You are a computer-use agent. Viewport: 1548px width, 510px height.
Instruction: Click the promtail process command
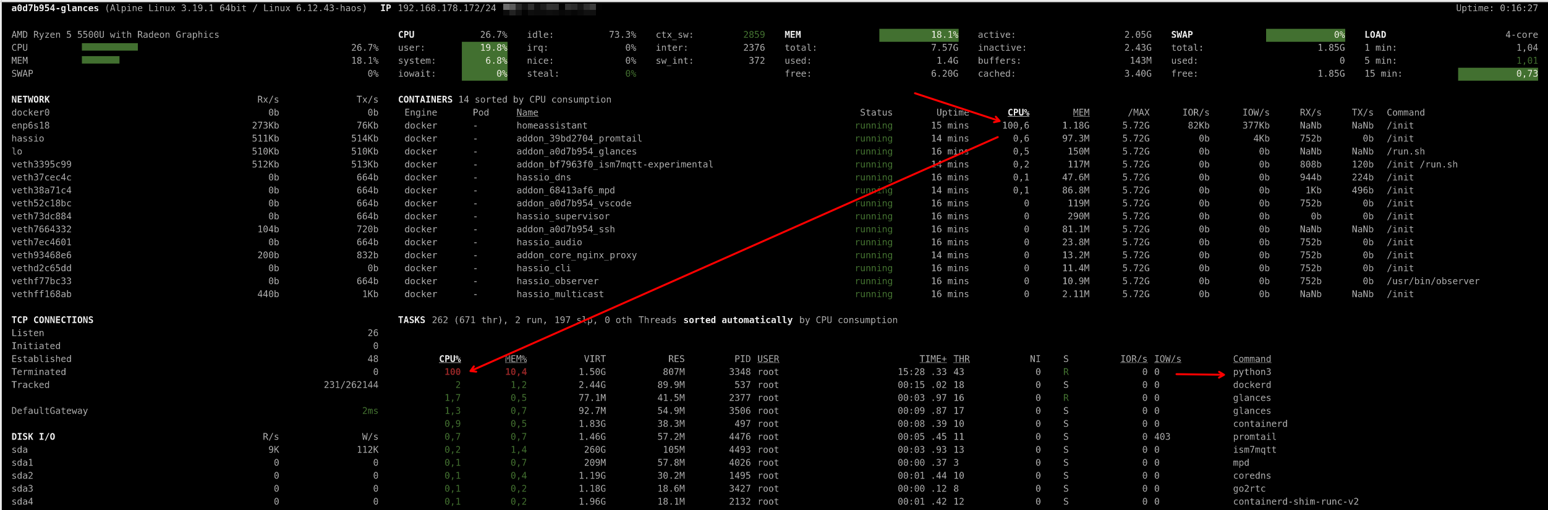click(1254, 437)
